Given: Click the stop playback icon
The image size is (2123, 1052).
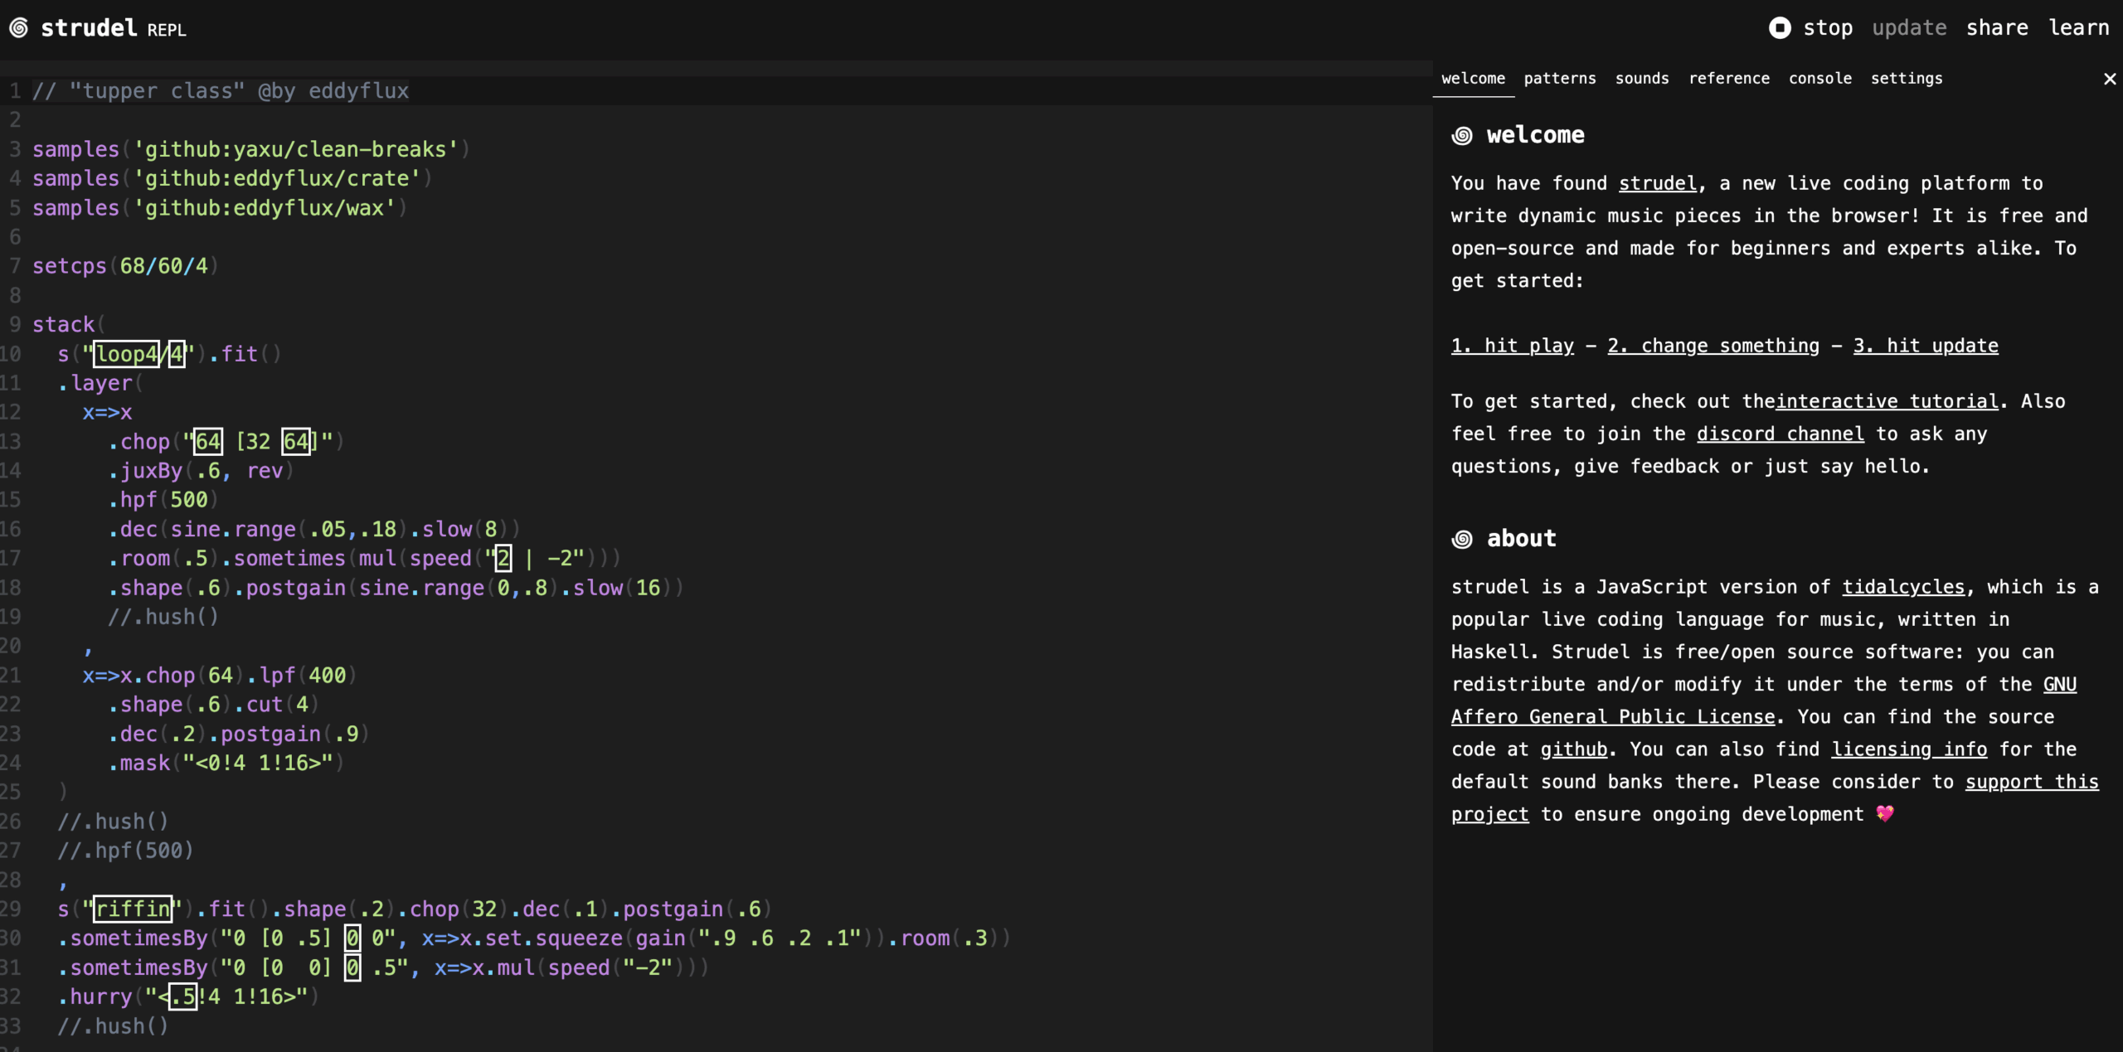Looking at the screenshot, I should point(1780,27).
